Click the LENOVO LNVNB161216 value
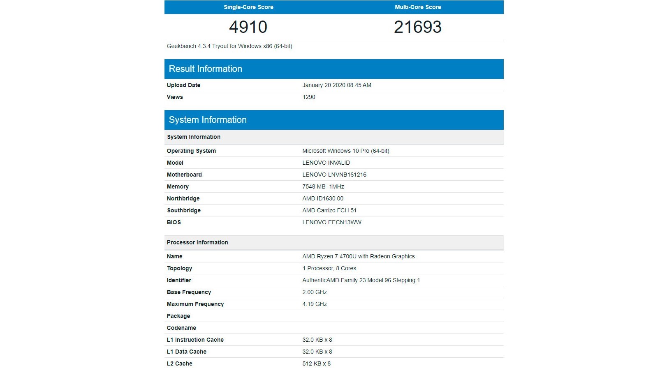The height and width of the screenshot is (368, 653). coord(334,175)
